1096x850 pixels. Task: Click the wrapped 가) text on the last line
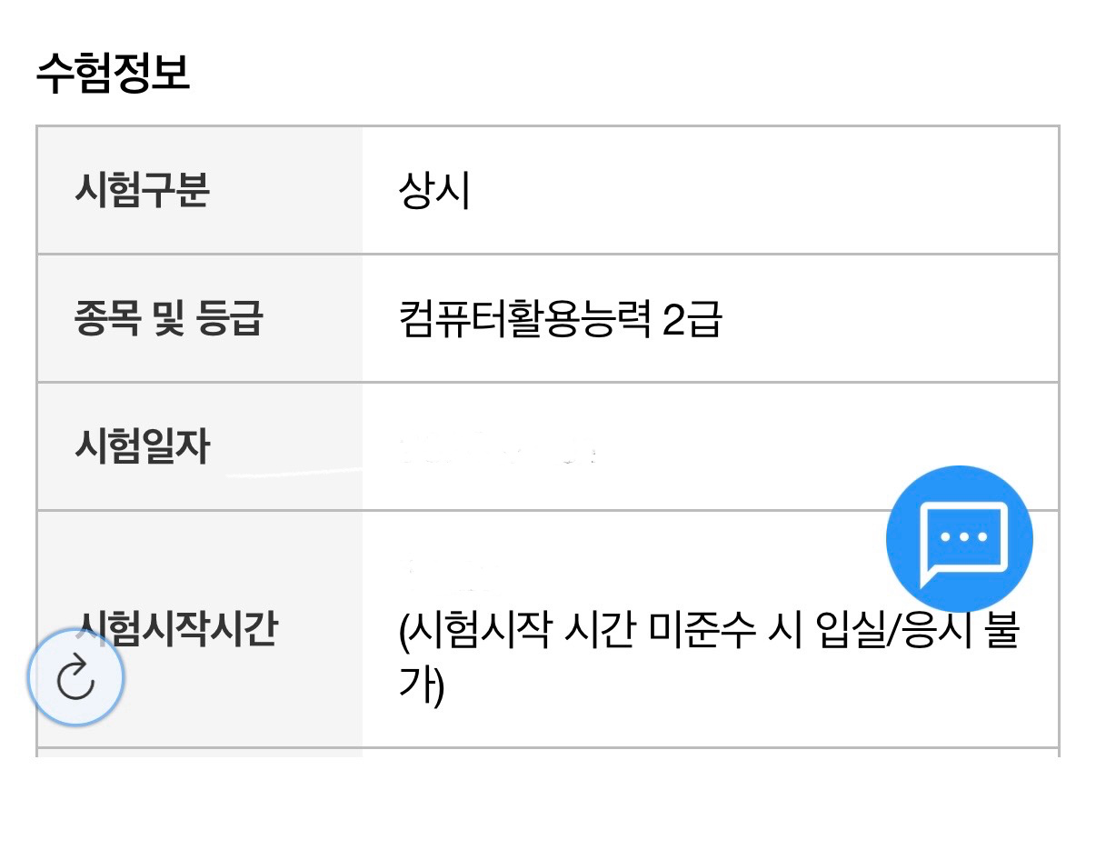coord(421,686)
